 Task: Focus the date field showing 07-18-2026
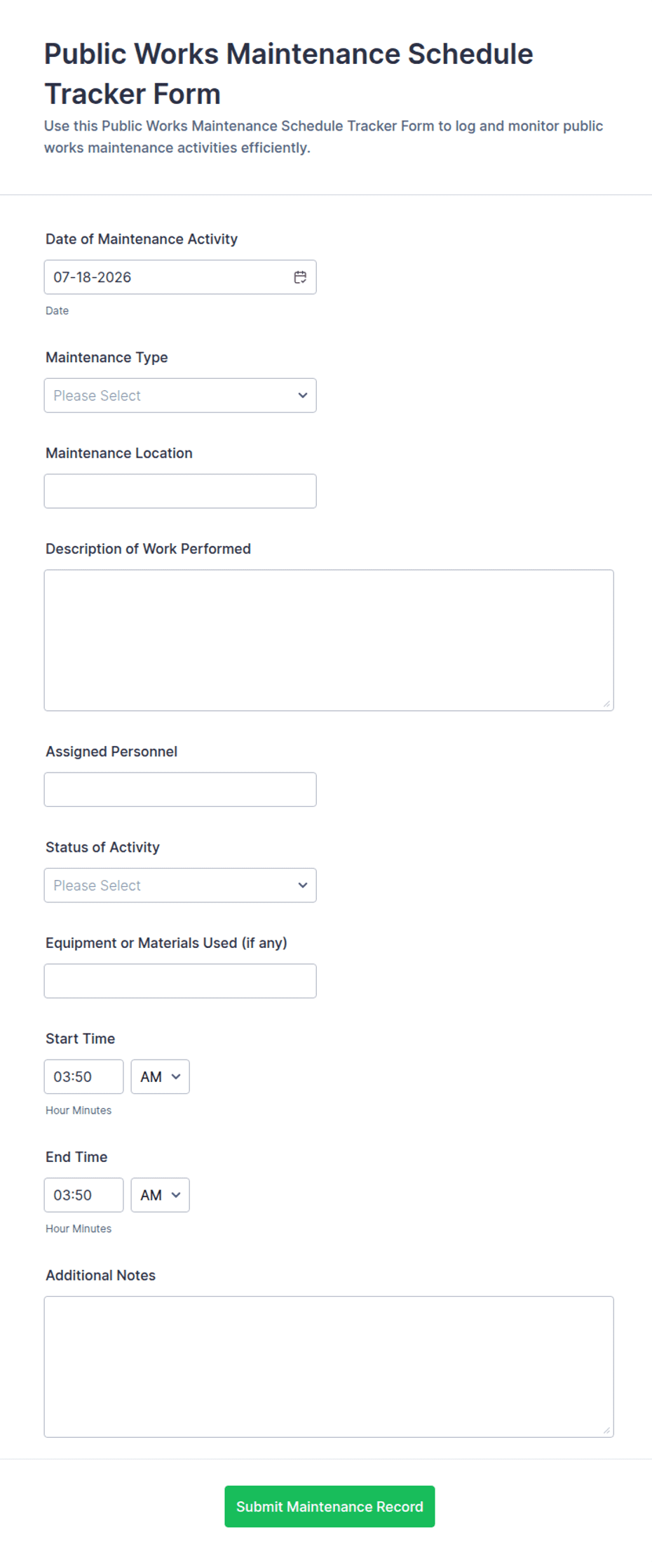180,277
